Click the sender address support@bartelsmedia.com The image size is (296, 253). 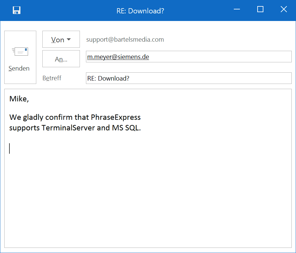pos(125,40)
